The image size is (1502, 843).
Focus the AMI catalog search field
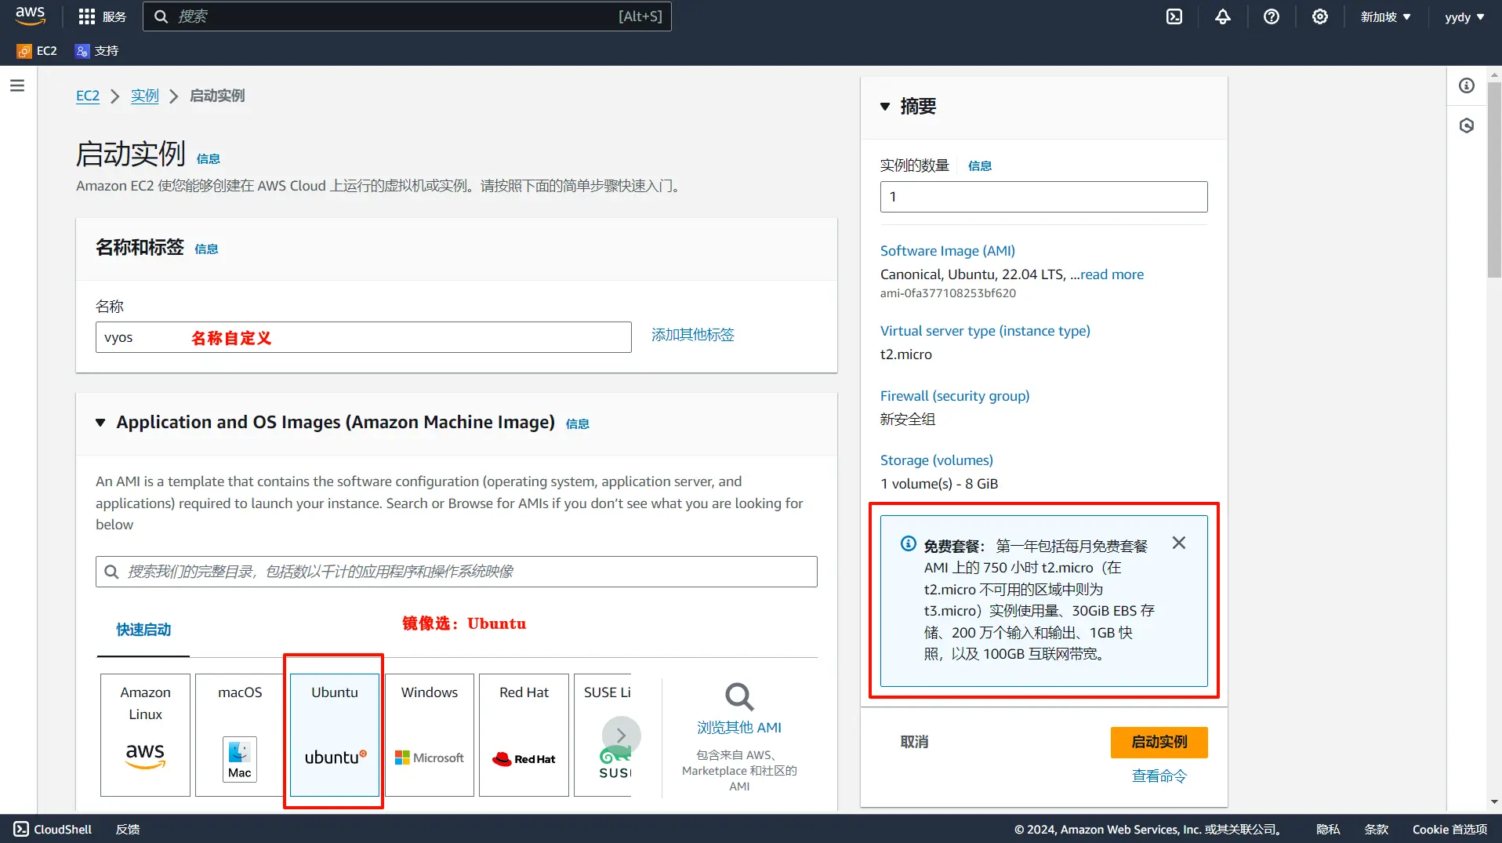pyautogui.click(x=456, y=572)
